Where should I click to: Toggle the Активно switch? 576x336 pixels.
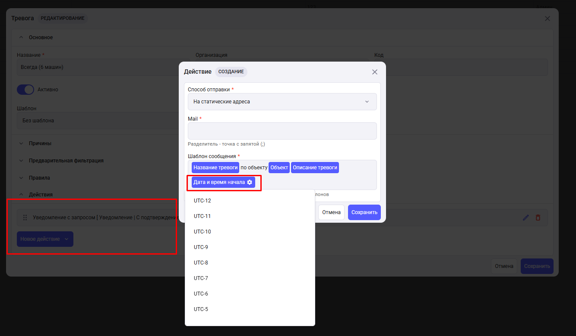click(25, 90)
